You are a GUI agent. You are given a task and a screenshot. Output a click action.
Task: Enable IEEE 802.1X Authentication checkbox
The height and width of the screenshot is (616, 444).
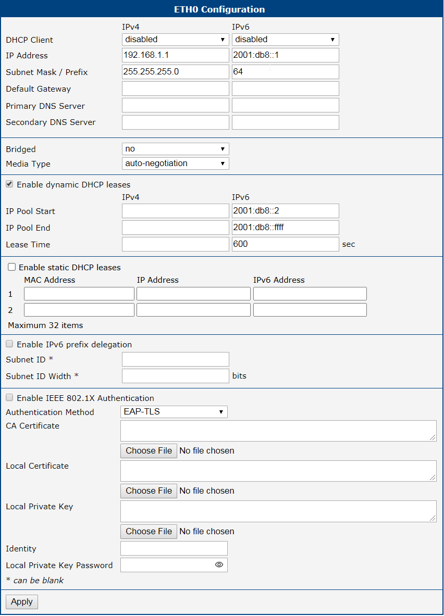(x=9, y=398)
